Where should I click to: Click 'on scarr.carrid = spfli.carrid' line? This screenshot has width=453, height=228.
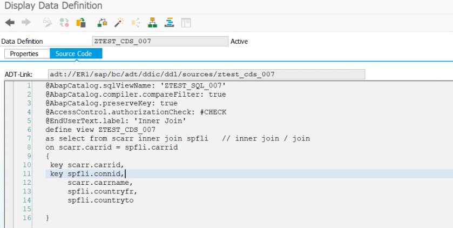(x=112, y=147)
